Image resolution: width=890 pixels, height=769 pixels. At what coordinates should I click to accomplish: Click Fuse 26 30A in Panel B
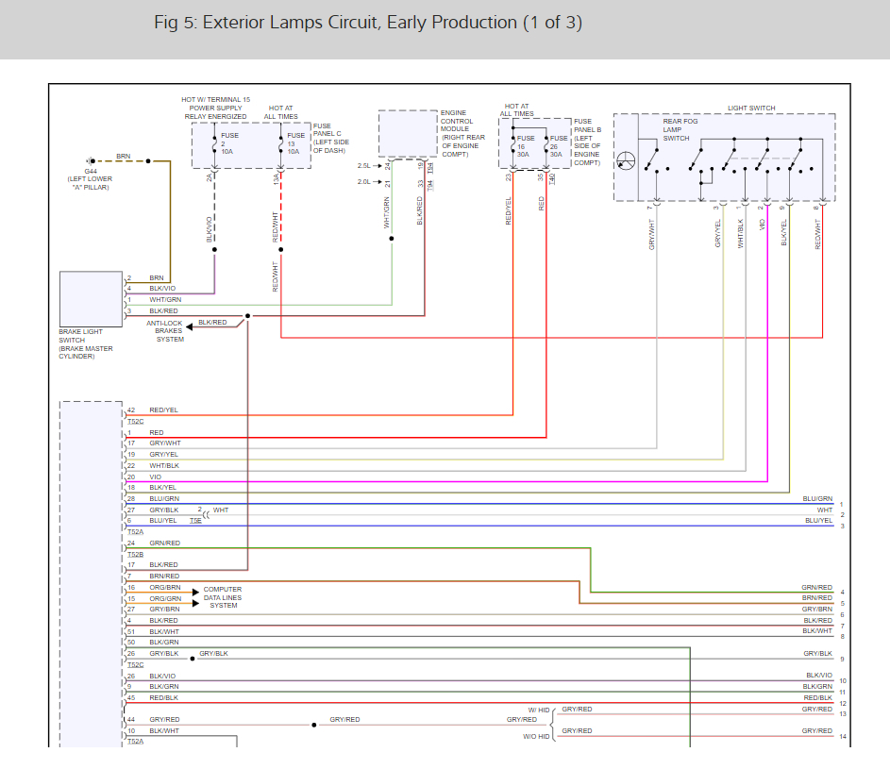point(546,146)
